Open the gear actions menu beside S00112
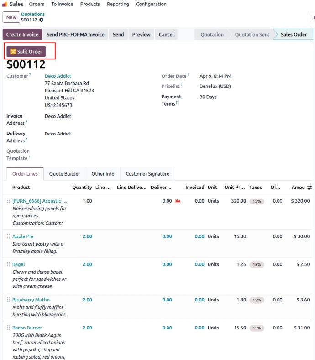Image resolution: width=315 pixels, height=360 pixels. pyautogui.click(x=42, y=20)
